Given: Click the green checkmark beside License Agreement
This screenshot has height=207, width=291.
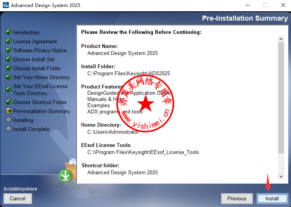Looking at the screenshot, I should [x=9, y=41].
